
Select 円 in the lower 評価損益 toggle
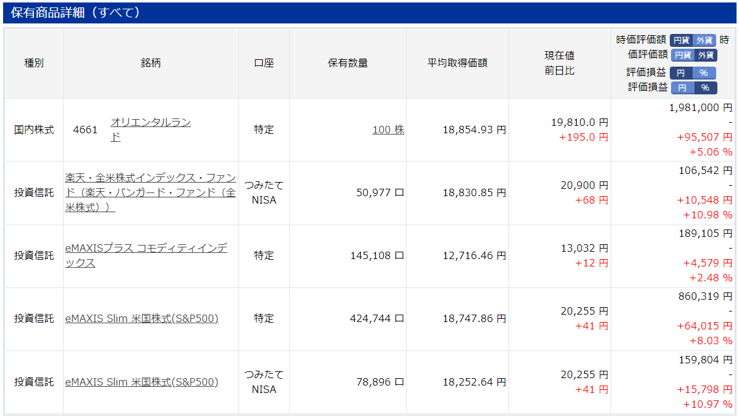(682, 88)
